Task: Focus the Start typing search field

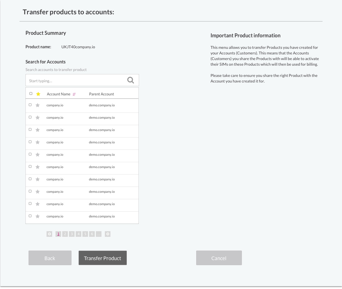Action: [x=76, y=81]
